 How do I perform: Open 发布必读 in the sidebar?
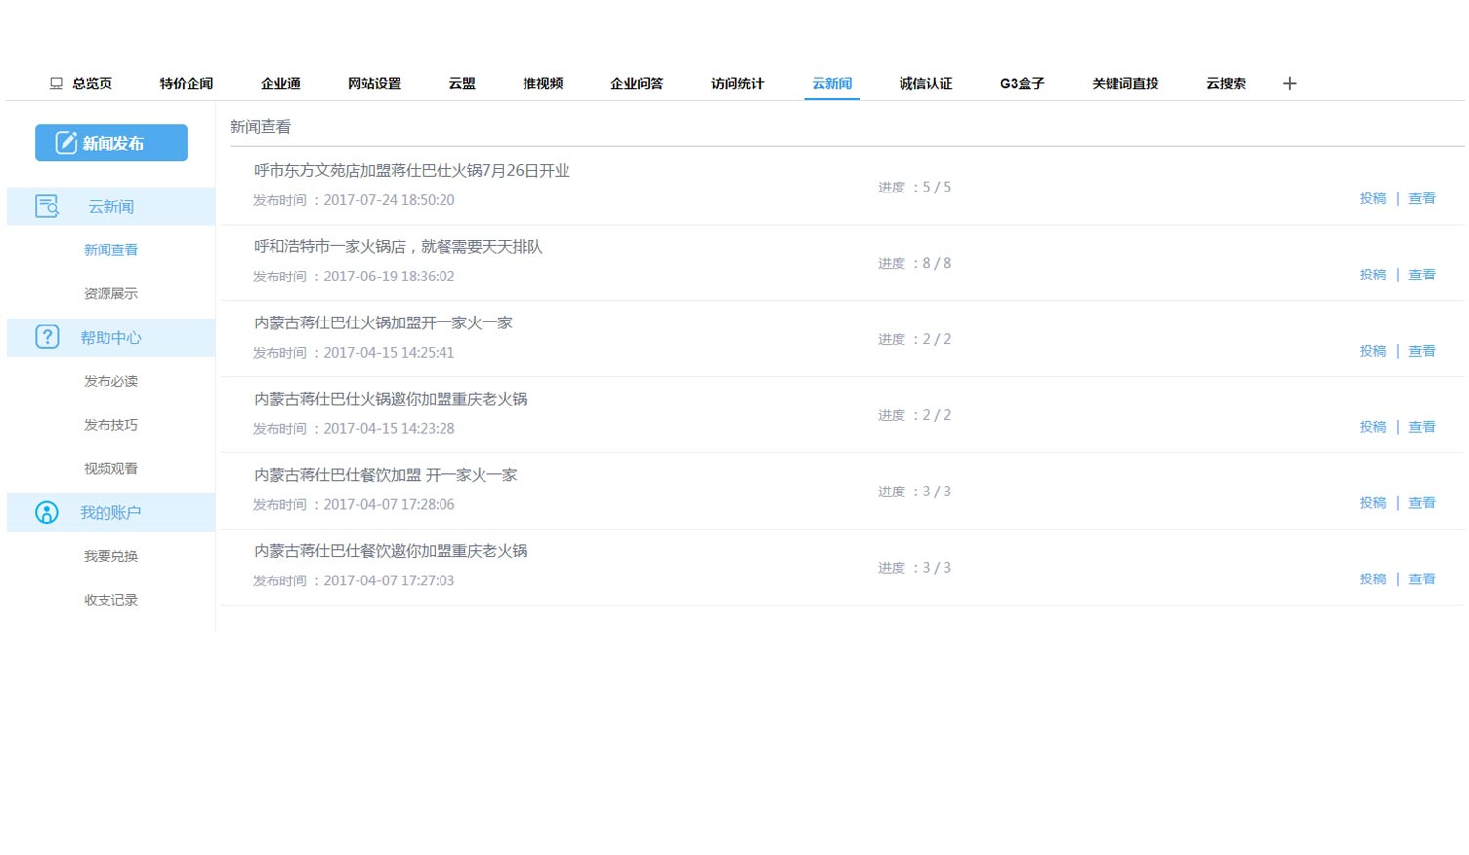(110, 382)
